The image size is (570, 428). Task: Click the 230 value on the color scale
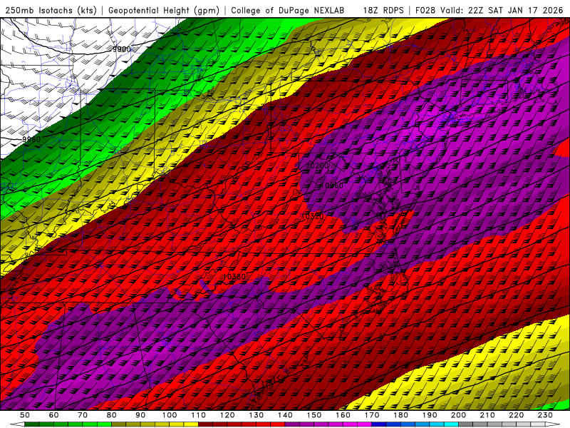pos(545,415)
